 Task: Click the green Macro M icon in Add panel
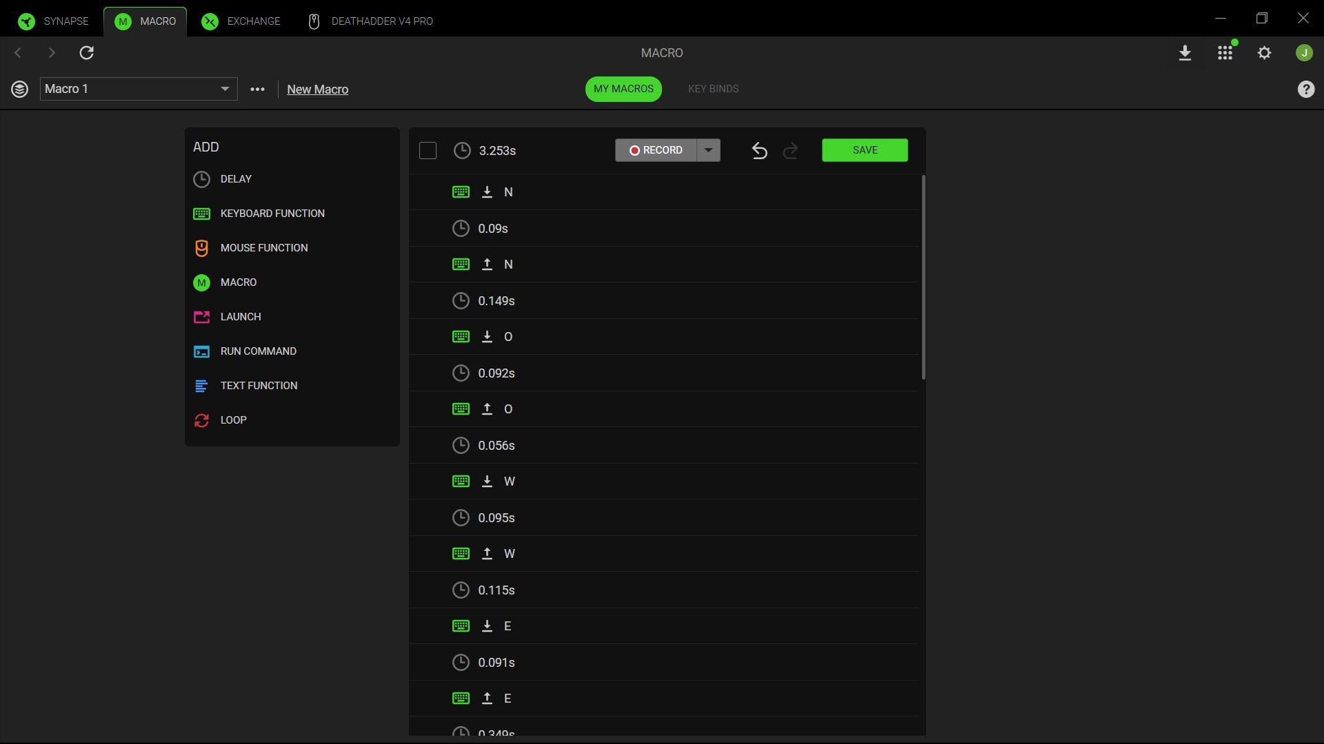coord(201,282)
